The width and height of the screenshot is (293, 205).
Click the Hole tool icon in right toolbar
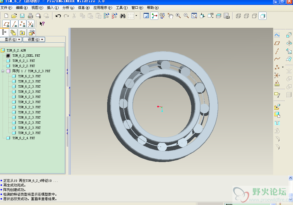(x=277, y=123)
